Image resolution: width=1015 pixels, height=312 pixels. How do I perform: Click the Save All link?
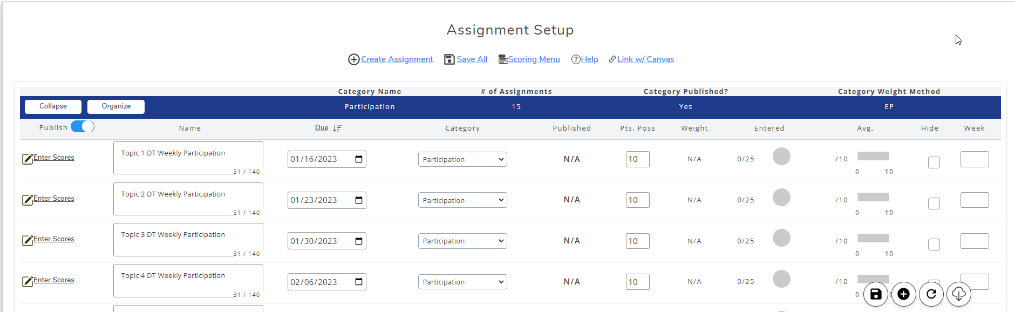click(x=472, y=59)
